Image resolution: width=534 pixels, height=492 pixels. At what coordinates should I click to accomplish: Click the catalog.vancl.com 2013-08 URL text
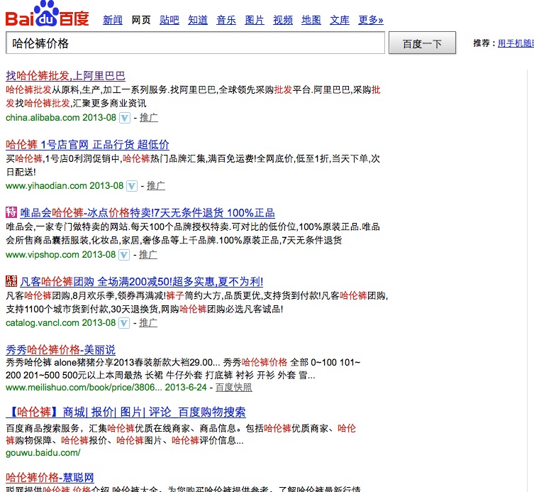pyautogui.click(x=60, y=323)
